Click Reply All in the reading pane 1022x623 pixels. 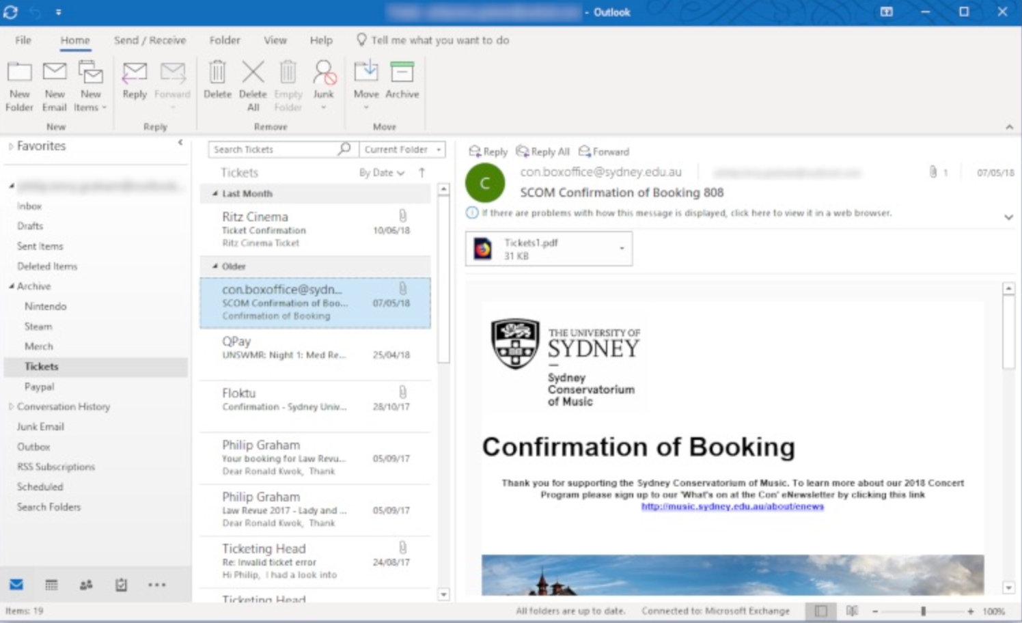coord(543,152)
